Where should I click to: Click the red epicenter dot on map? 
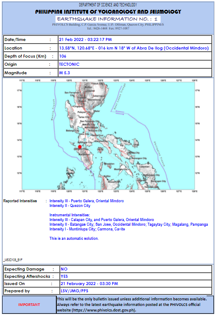coord(80,147)
